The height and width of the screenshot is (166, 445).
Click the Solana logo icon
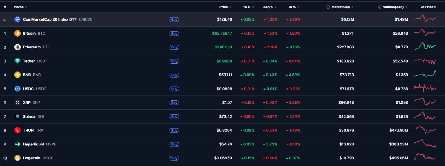pos(18,116)
